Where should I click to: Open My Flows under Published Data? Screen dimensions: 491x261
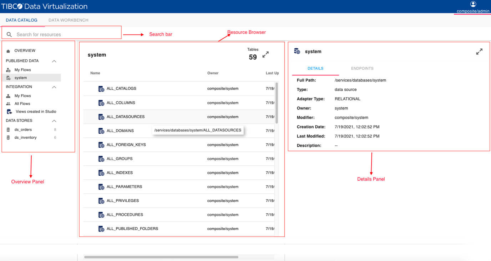point(23,70)
